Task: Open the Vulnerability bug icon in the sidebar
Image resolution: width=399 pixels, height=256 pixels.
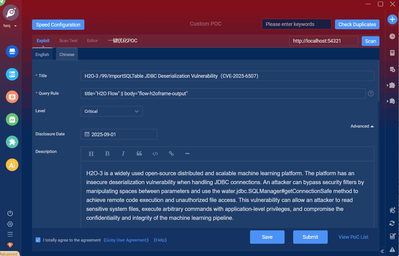Action: tap(12, 97)
